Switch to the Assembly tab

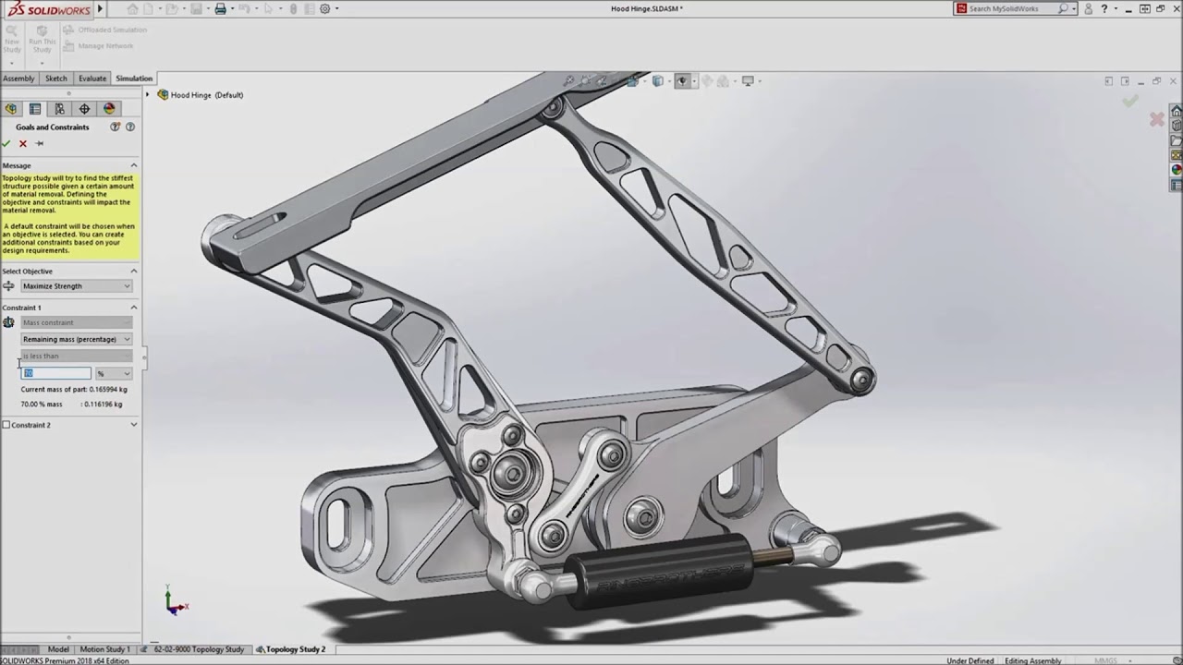pos(18,79)
